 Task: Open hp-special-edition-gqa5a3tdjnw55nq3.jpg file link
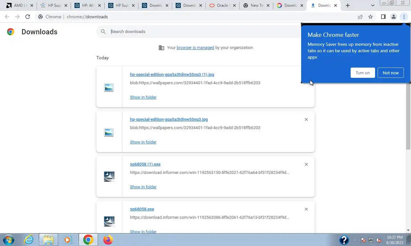[x=169, y=119]
